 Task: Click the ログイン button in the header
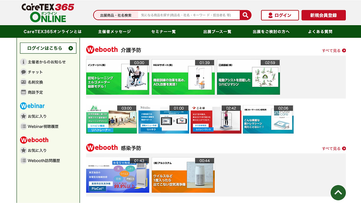click(x=280, y=15)
